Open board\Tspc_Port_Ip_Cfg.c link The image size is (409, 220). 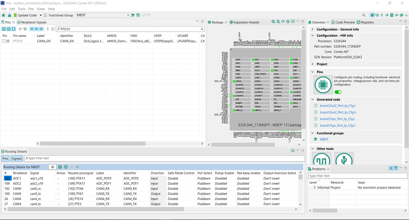(x=337, y=119)
